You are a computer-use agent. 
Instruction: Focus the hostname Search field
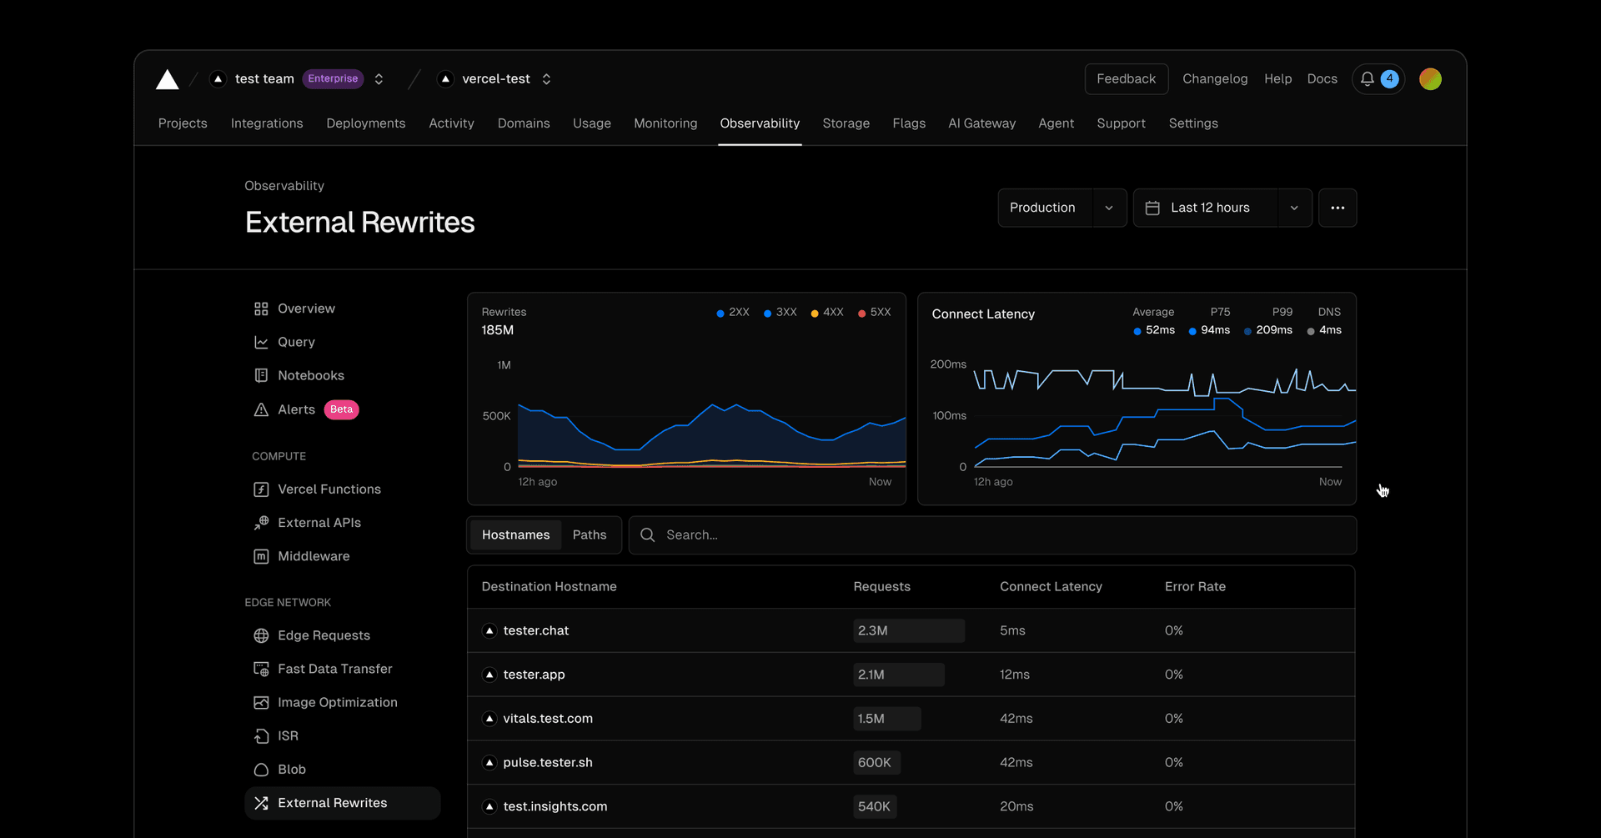1001,535
